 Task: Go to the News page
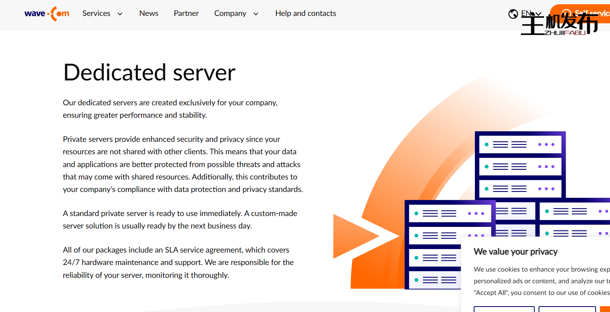149,14
